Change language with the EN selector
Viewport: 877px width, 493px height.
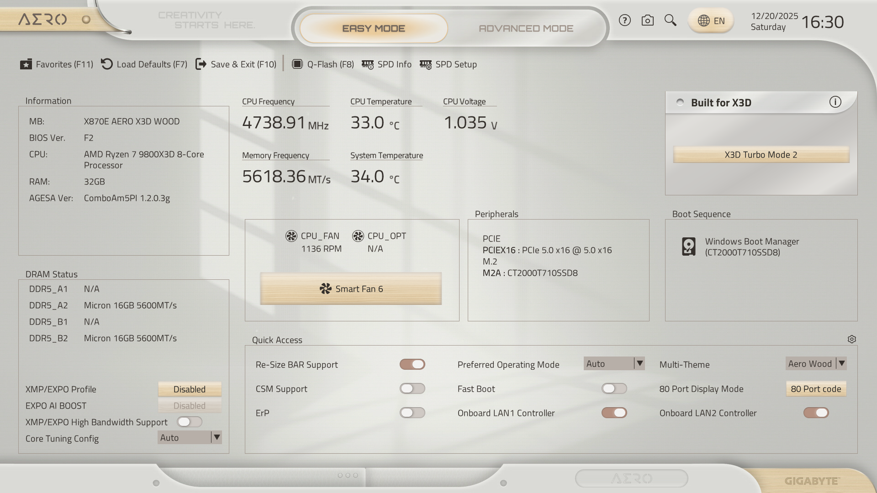(x=711, y=20)
